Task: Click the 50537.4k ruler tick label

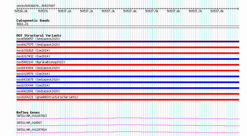Action: 130,11
